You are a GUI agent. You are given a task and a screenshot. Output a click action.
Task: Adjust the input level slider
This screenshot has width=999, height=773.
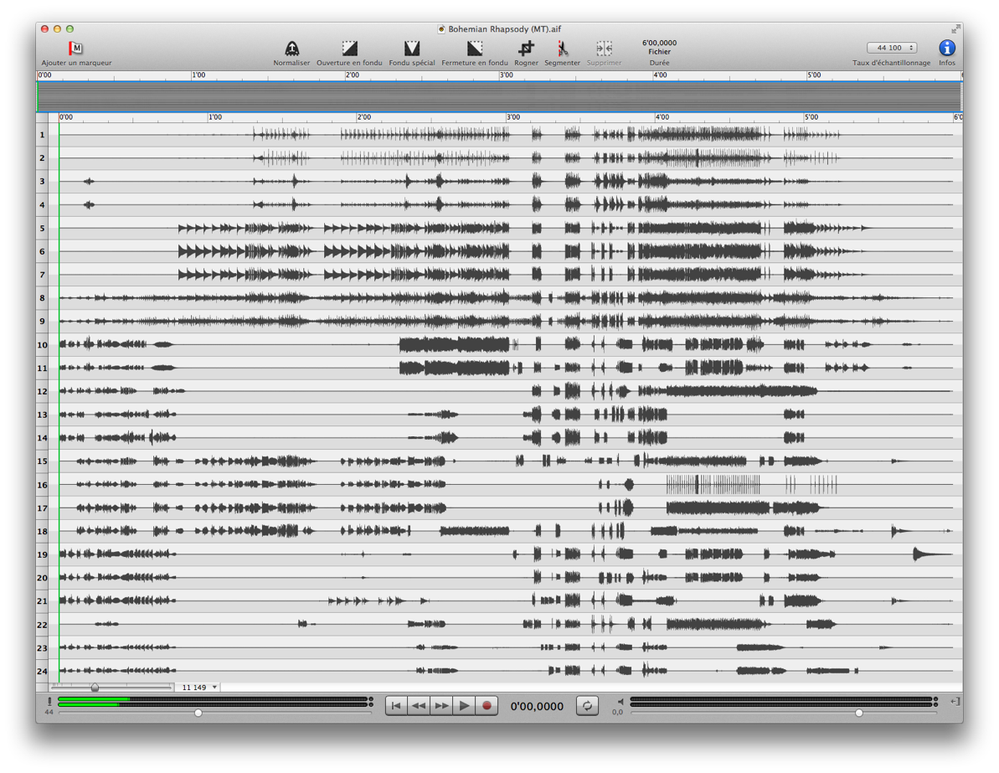(x=198, y=713)
